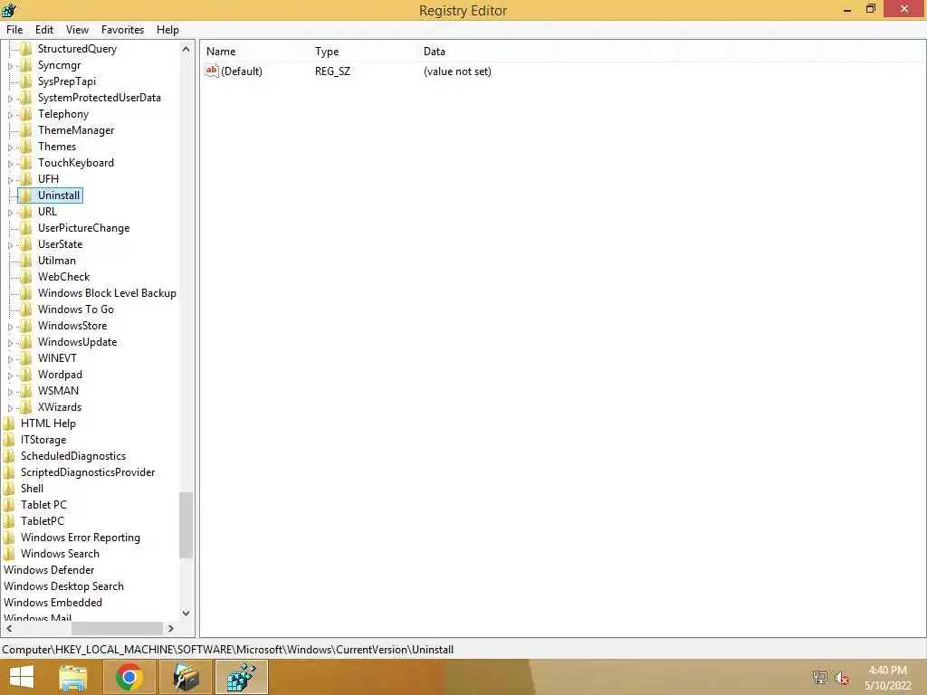Click the muted volume tray icon
The image size is (927, 695).
tap(842, 678)
